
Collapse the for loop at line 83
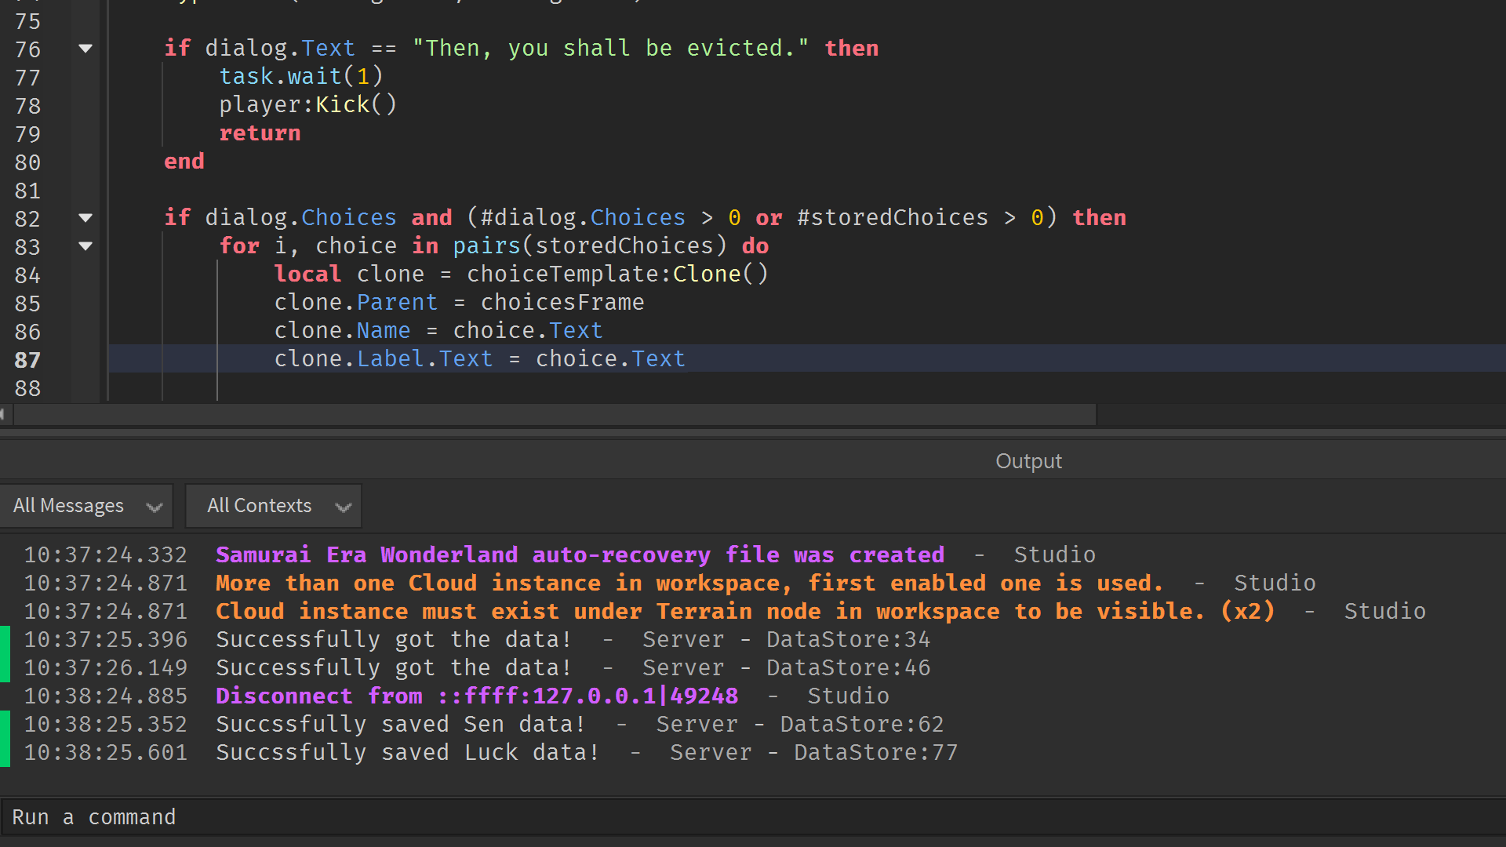[85, 246]
